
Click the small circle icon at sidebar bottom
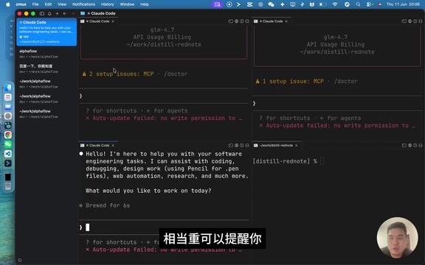tap(19, 260)
